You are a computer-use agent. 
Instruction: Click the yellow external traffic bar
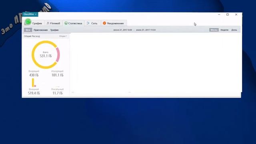(x=33, y=82)
